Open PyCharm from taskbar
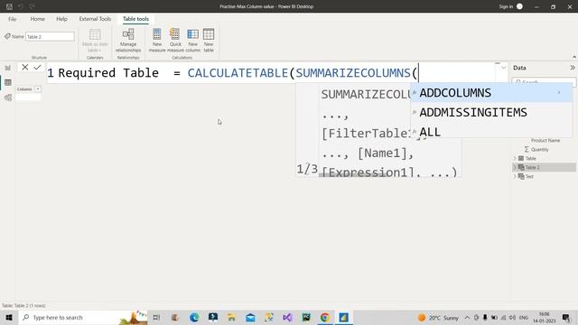The height and width of the screenshot is (325, 578). pyautogui.click(x=306, y=317)
